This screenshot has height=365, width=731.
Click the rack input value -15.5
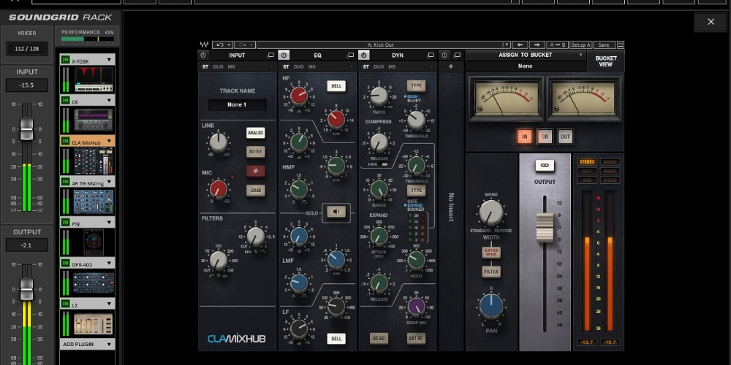[x=26, y=85]
